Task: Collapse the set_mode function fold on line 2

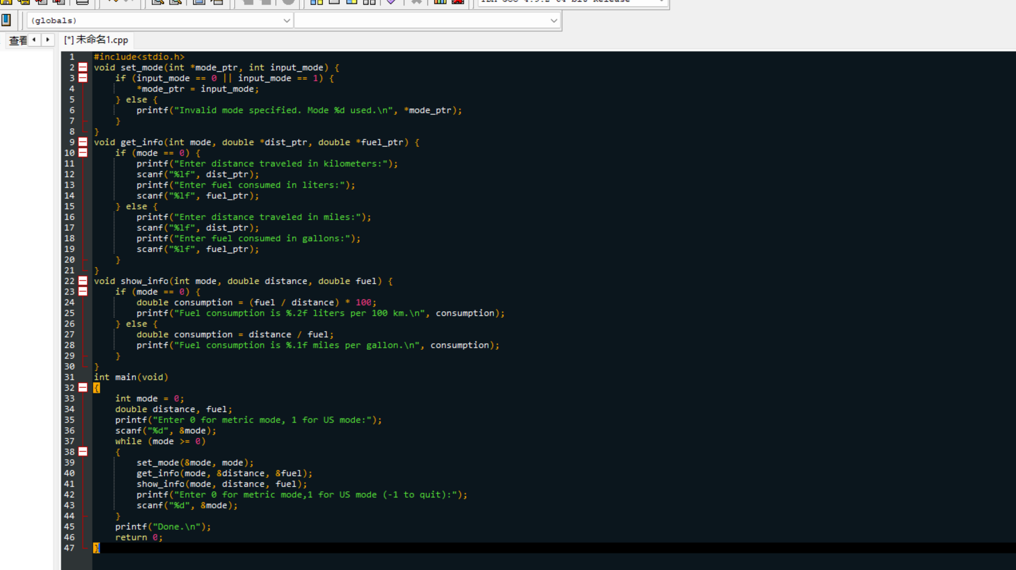Action: coord(83,67)
